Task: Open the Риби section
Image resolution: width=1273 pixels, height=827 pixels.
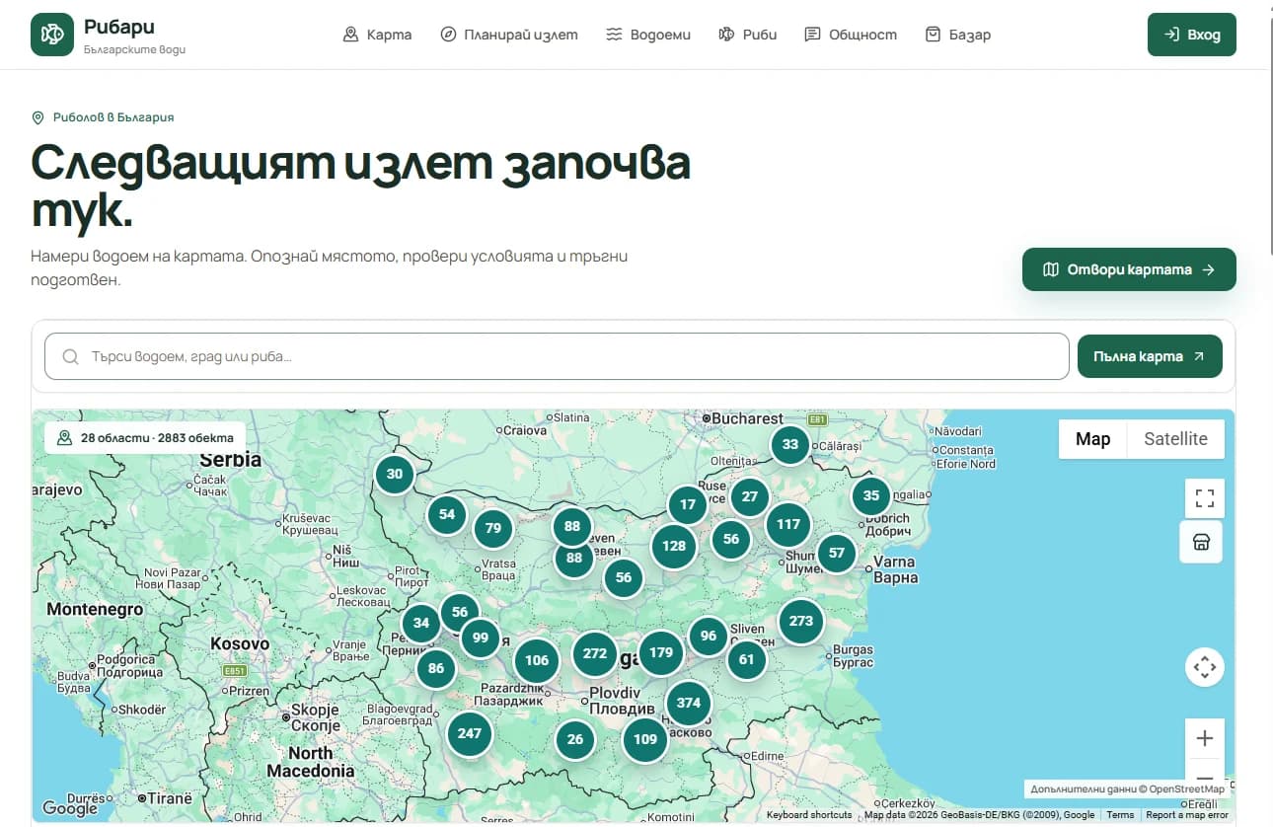Action: pos(748,35)
